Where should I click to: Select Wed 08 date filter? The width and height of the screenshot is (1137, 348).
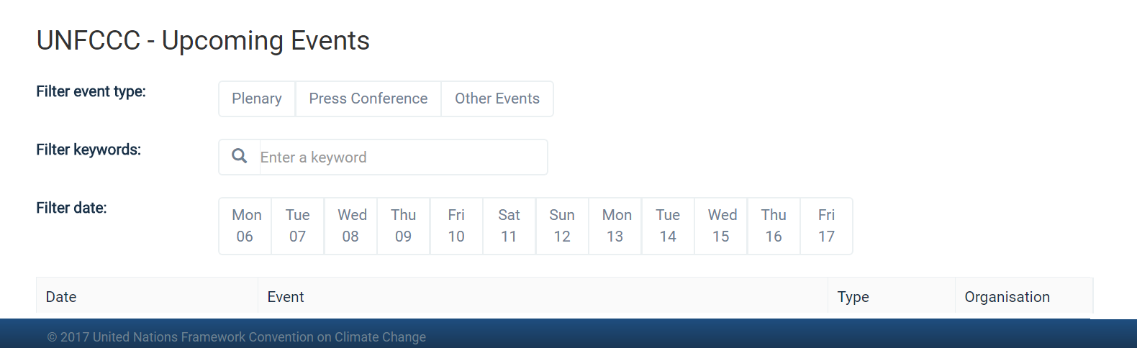(x=351, y=226)
